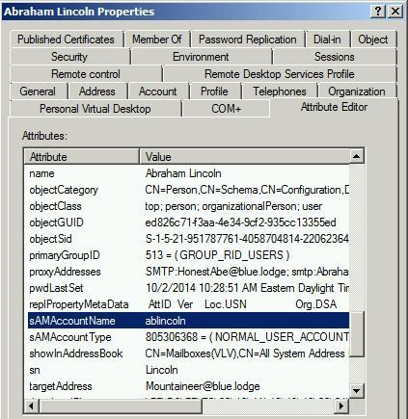The height and width of the screenshot is (419, 408).
Task: Open the Password Replication tab
Action: click(248, 39)
